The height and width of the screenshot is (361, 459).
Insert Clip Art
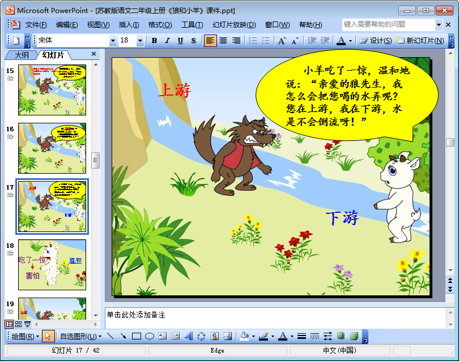pos(215,336)
